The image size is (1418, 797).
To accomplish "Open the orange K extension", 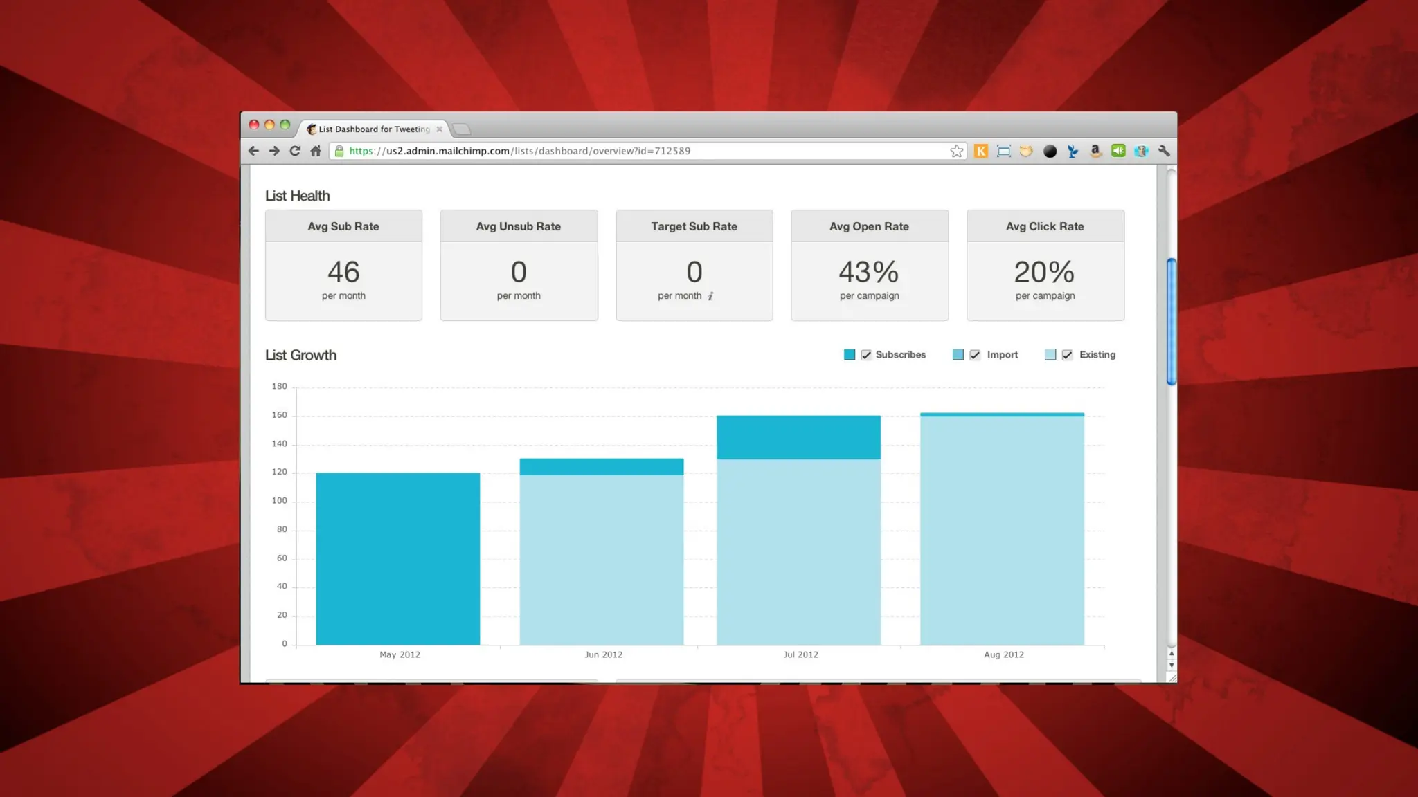I will (980, 151).
